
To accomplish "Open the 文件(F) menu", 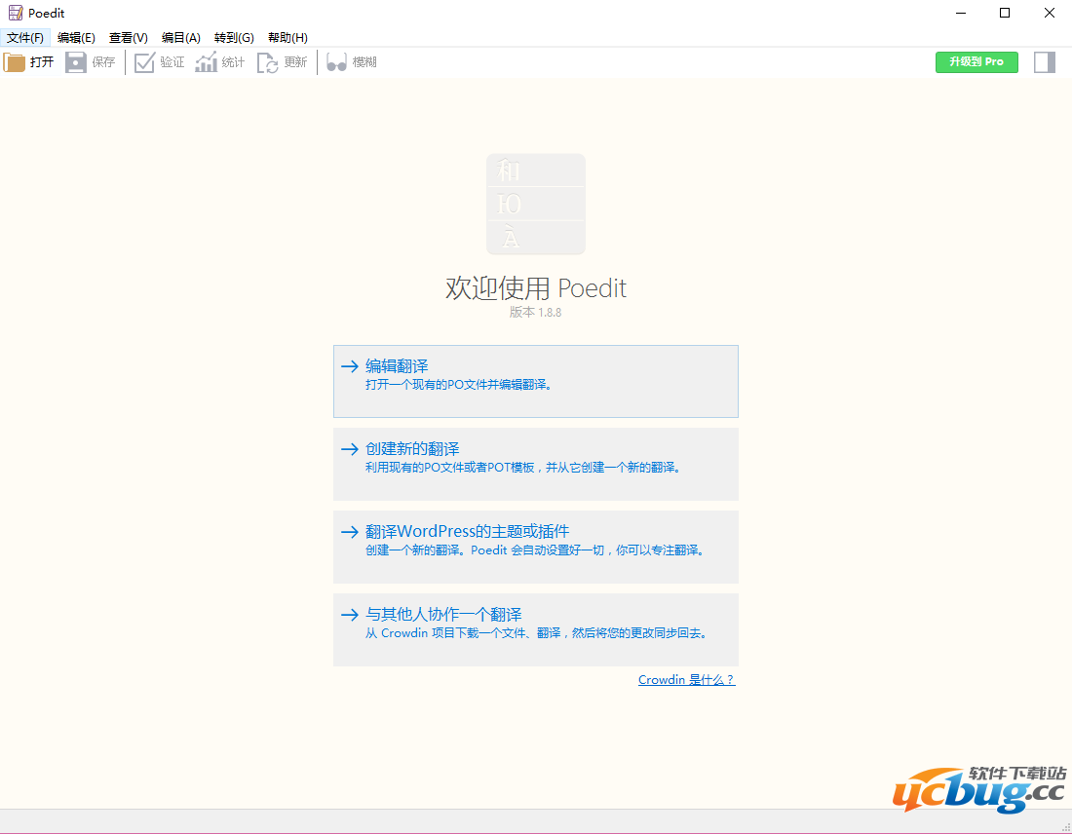I will coord(25,38).
